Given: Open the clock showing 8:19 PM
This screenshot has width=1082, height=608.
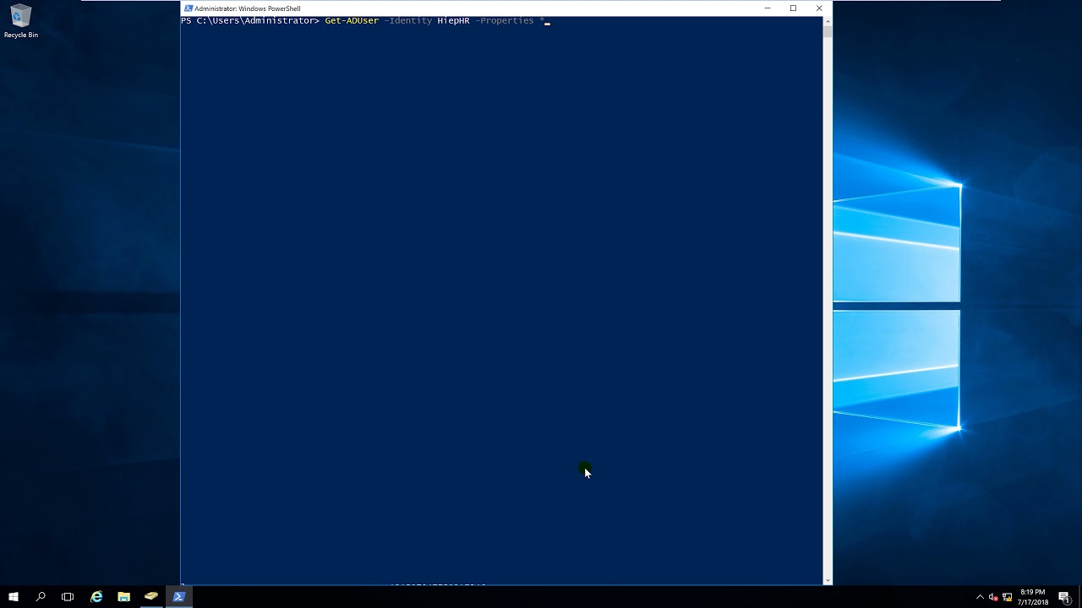Looking at the screenshot, I should click(x=1034, y=597).
